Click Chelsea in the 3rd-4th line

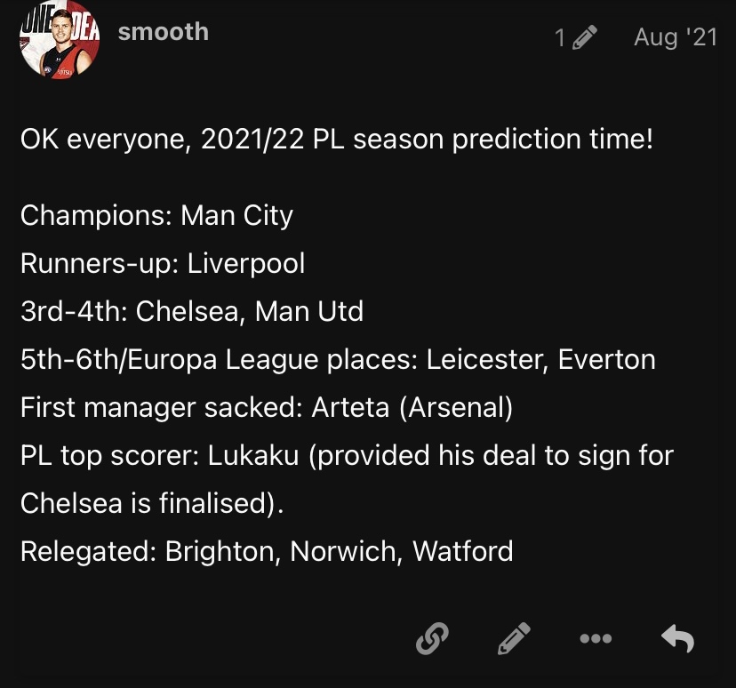[x=187, y=311]
